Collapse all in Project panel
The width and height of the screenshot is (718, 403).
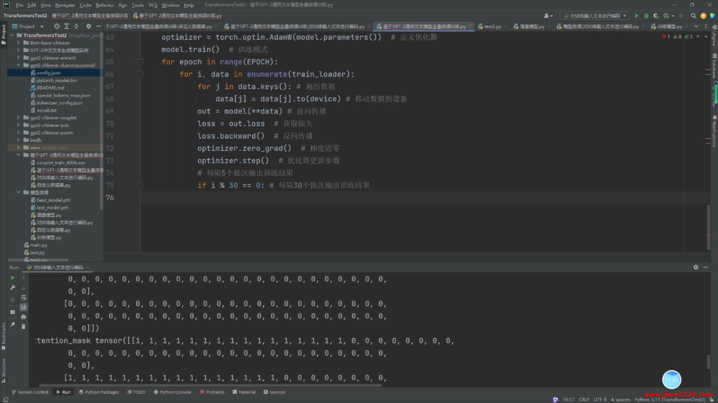[x=76, y=26]
